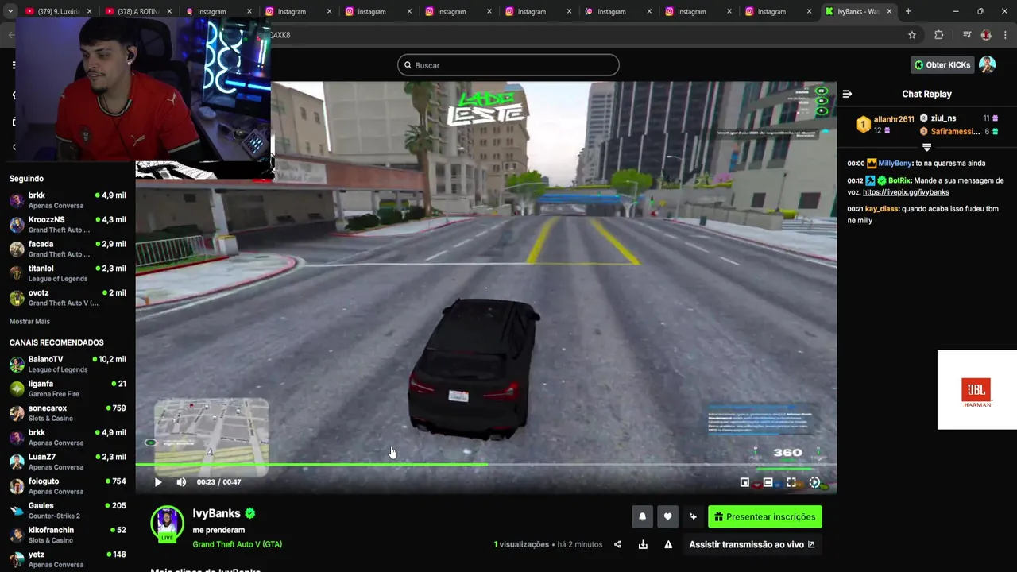This screenshot has width=1017, height=572.
Task: Open LuanZ7 recommended channel
Action: [x=68, y=462]
